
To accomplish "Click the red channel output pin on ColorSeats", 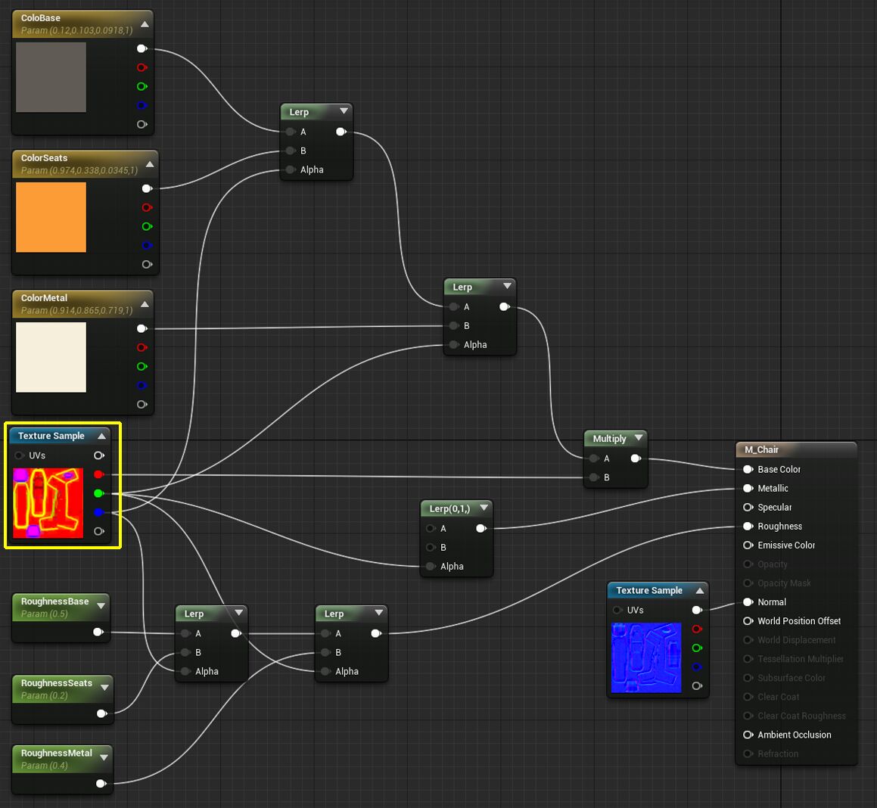I will point(146,207).
